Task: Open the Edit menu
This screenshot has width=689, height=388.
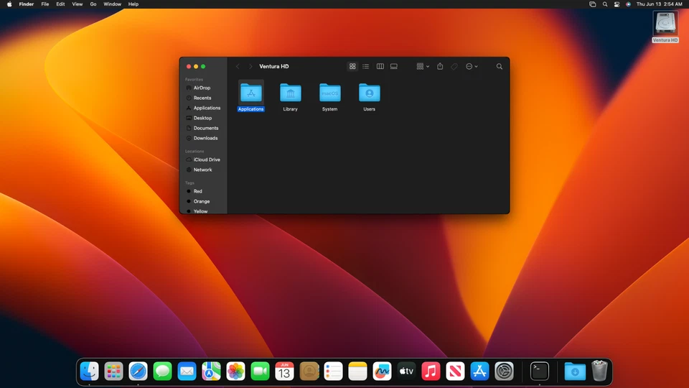Action: [x=60, y=4]
